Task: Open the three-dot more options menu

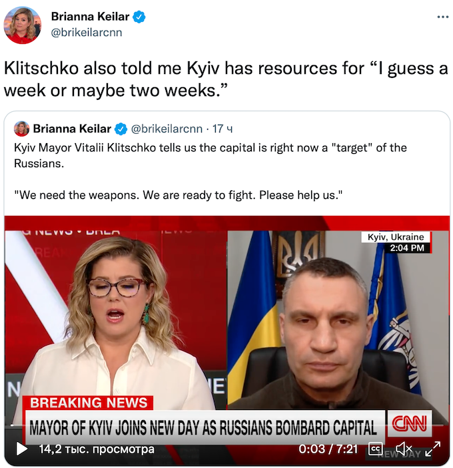Action: point(442,17)
